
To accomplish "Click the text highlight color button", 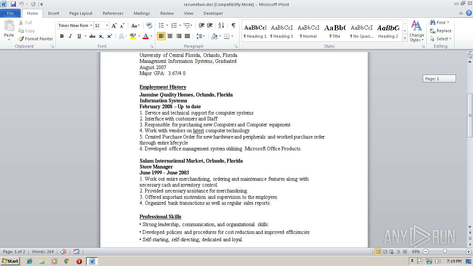I will (133, 36).
